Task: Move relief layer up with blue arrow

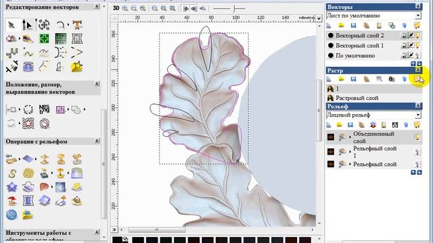Action: (413, 172)
